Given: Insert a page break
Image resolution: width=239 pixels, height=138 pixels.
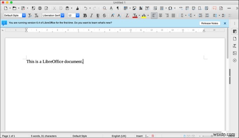Looking at the screenshot, I should pyautogui.click(x=155, y=8).
